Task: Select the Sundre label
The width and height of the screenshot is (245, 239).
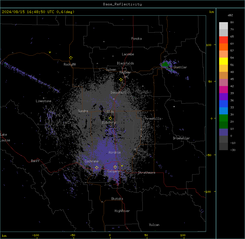Action: [83, 111]
